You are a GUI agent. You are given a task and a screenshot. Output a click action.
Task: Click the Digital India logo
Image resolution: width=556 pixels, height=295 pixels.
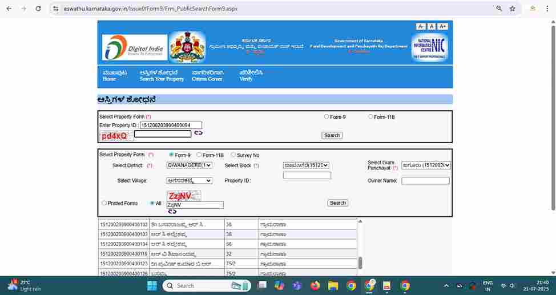click(134, 47)
